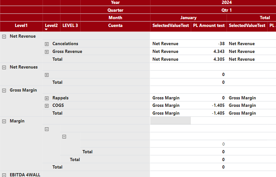This screenshot has width=276, height=177.
Task: Click the 4.343 Gross Revenue amount
Action: pos(219,51)
